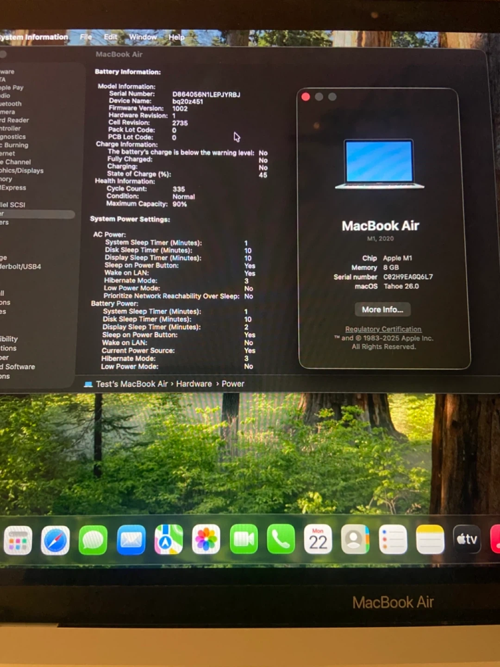Select Apple Pay in the sidebar
This screenshot has height=667, width=500.
point(12,88)
